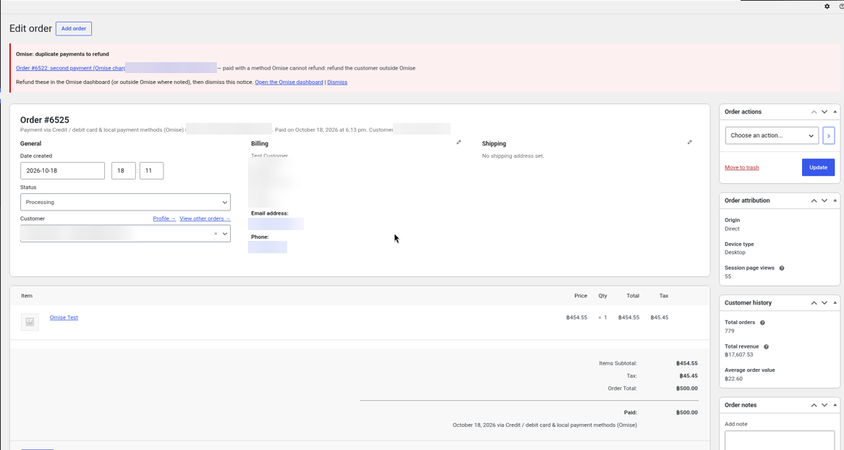Edit the Date created field
Image resolution: width=844 pixels, height=450 pixels.
coord(62,171)
